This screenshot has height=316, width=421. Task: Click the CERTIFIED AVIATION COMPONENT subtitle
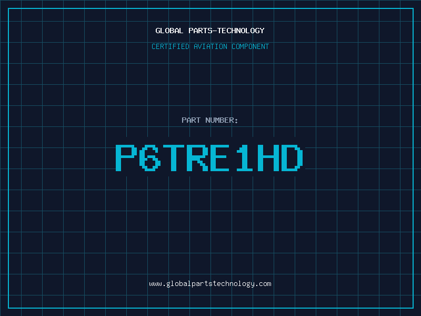210,46
